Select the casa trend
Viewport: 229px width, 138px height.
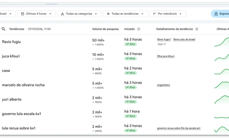[x=6, y=71]
